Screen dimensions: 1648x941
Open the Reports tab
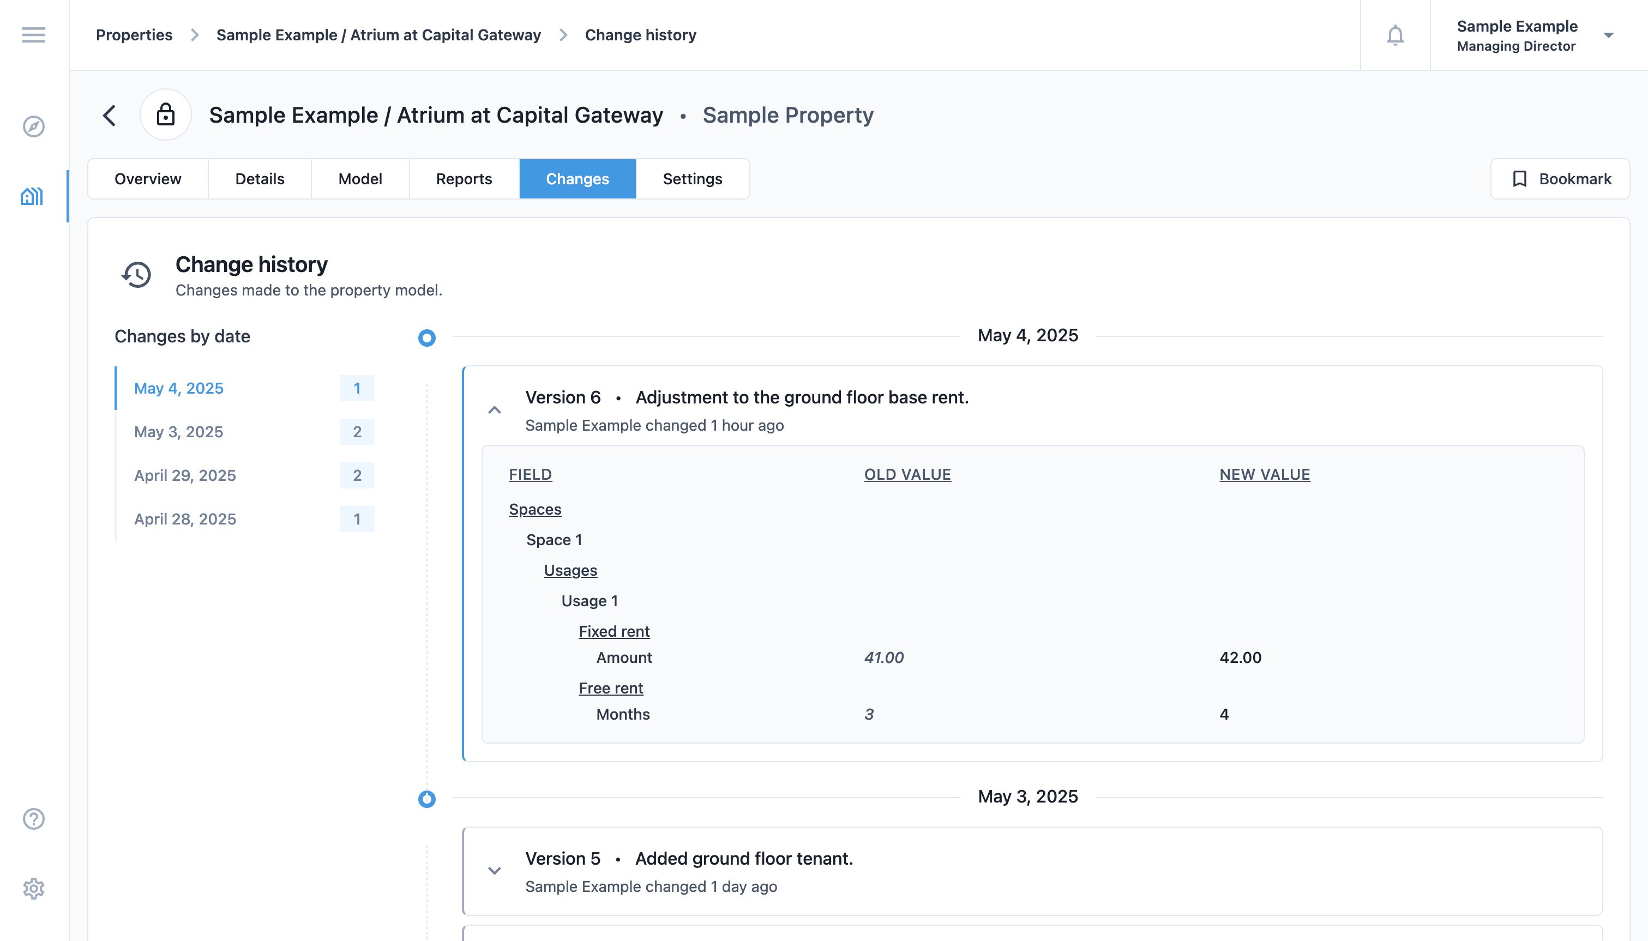point(464,179)
